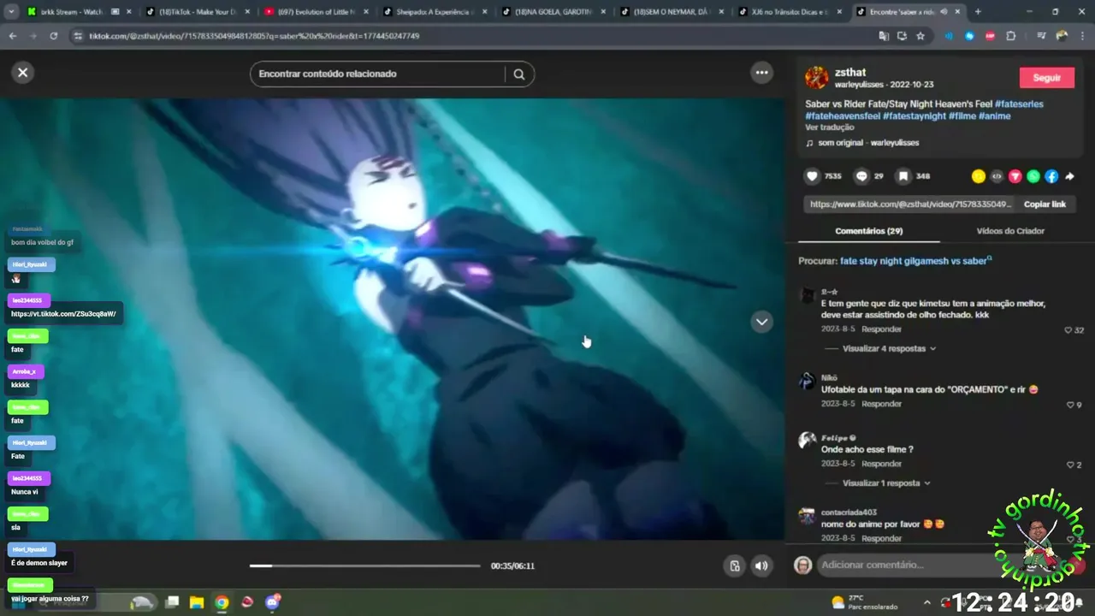Switch to Sheipado: A Experiência tab

(x=435, y=12)
